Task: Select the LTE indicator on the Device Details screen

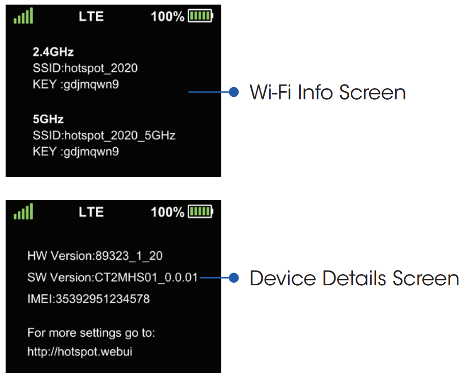Action: [91, 212]
